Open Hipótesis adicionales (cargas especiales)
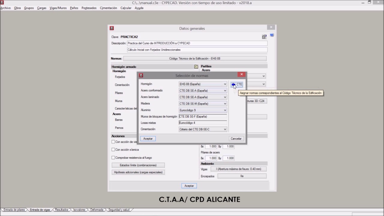 138,172
